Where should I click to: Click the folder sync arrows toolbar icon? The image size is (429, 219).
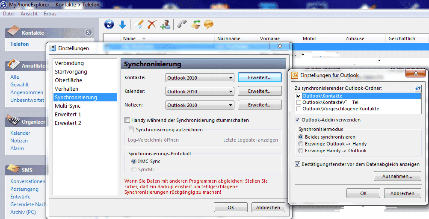click(x=195, y=24)
